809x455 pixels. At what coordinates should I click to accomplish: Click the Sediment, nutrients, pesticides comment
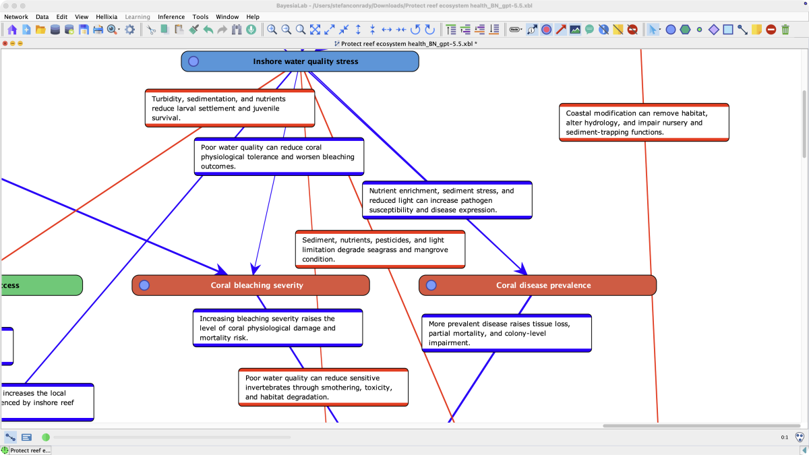point(380,249)
